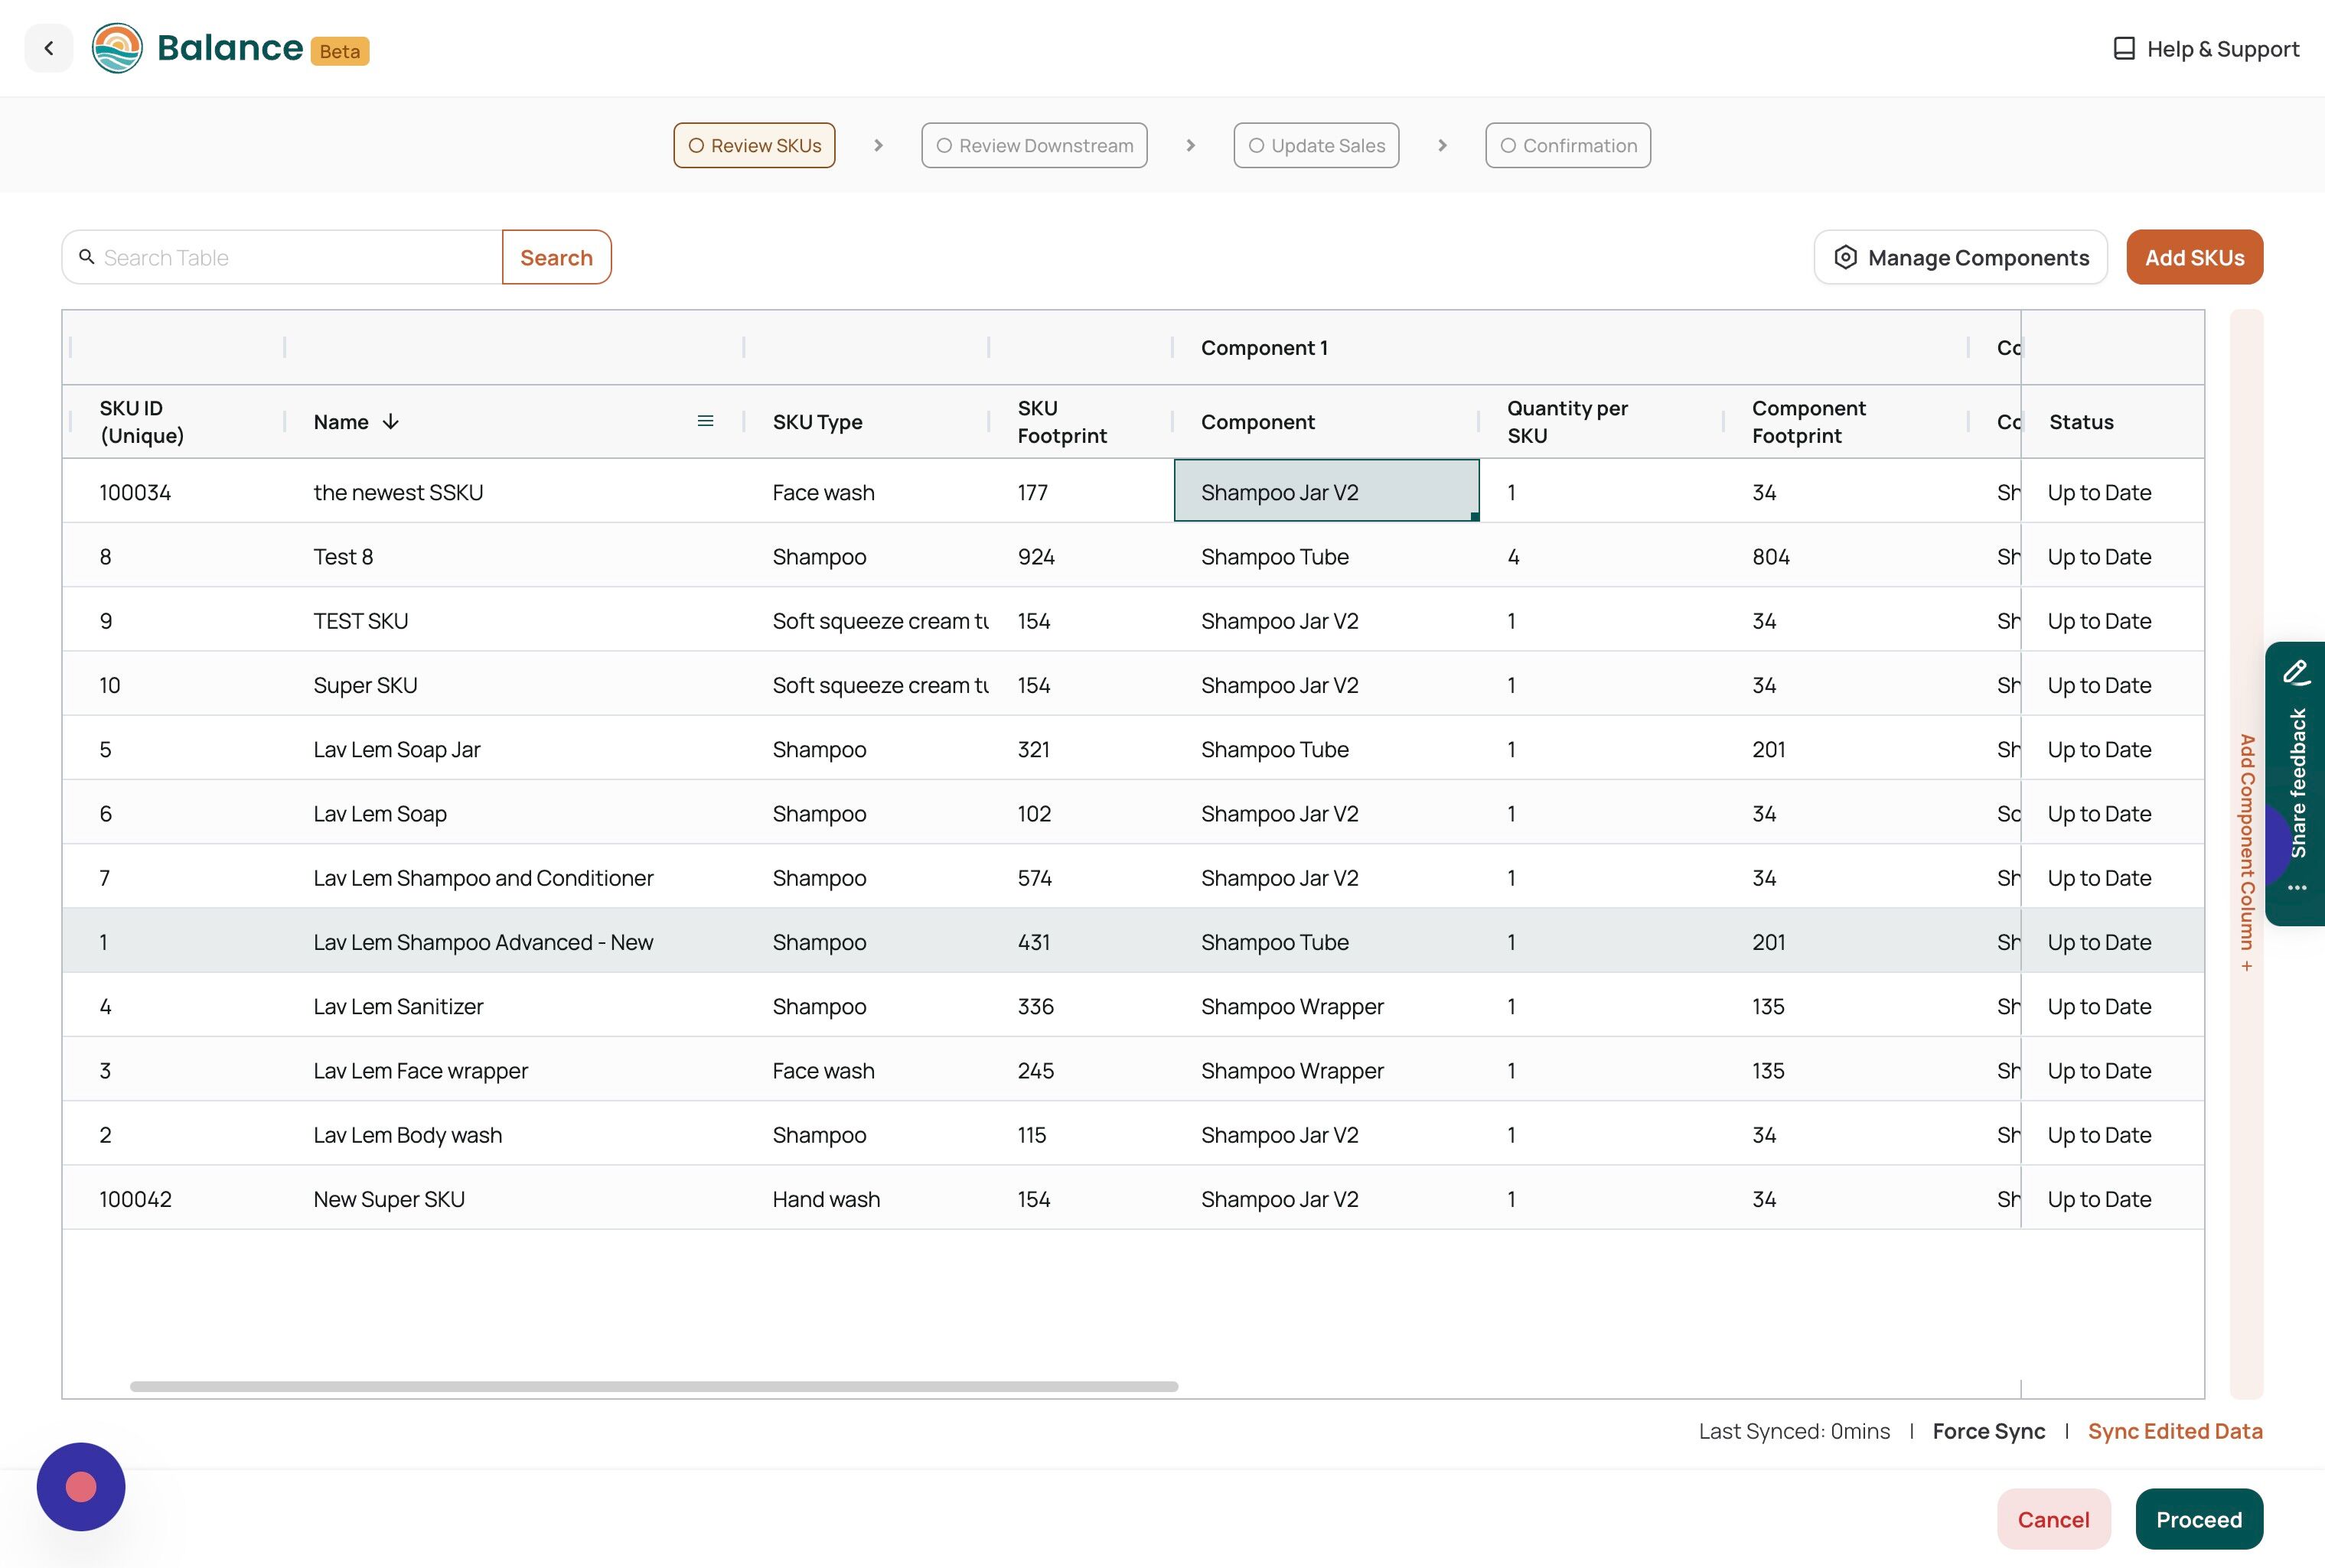The width and height of the screenshot is (2325, 1568).
Task: Click the Component column header
Action: pos(1326,421)
